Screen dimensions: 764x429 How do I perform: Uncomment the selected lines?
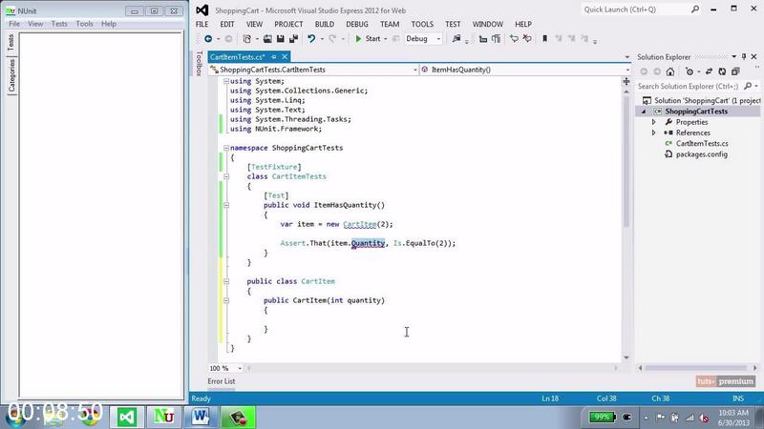pos(527,38)
